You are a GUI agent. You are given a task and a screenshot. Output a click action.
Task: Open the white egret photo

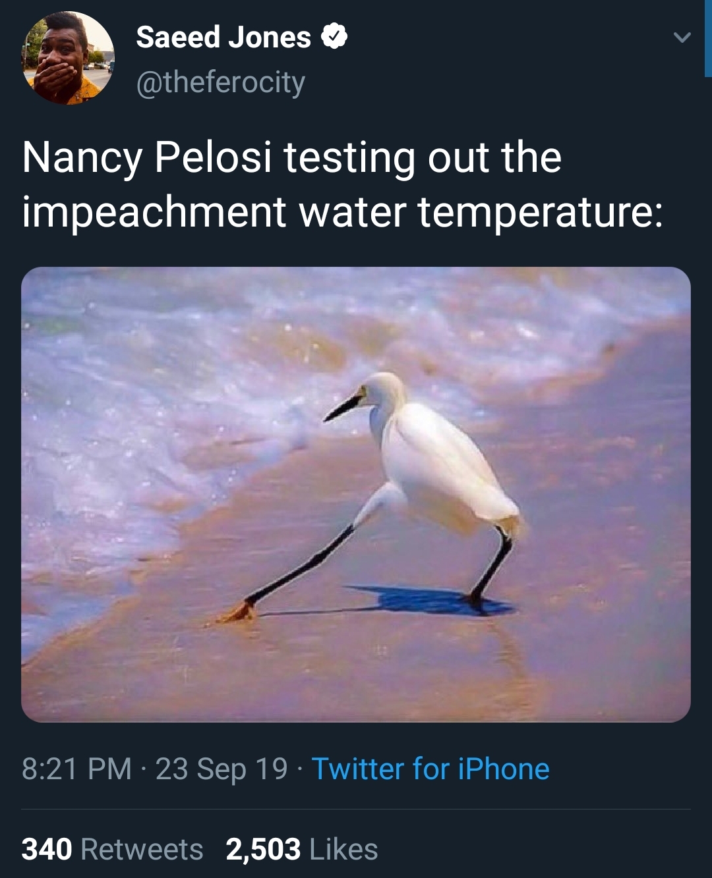(356, 494)
